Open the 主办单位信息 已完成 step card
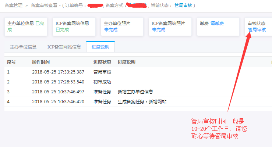Viewport: 272px width, 147px height. click(x=26, y=27)
